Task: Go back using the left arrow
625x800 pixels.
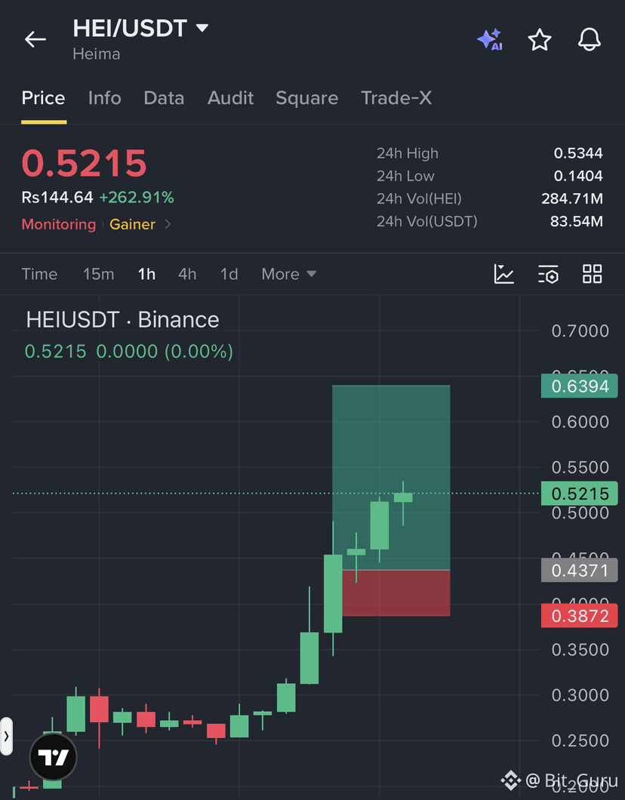Action: 35,39
